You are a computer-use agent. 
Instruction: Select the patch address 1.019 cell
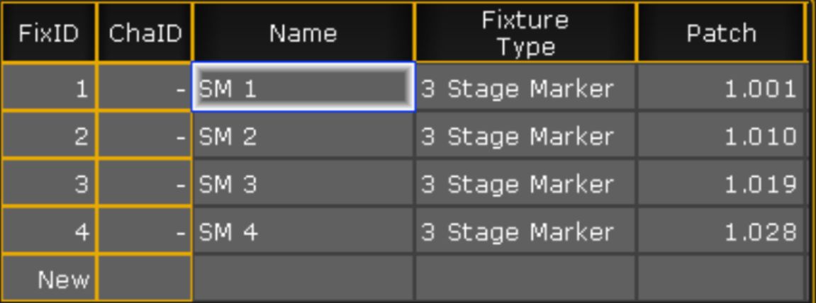pyautogui.click(x=721, y=184)
